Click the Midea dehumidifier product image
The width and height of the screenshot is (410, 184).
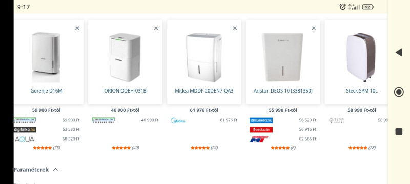(x=204, y=57)
